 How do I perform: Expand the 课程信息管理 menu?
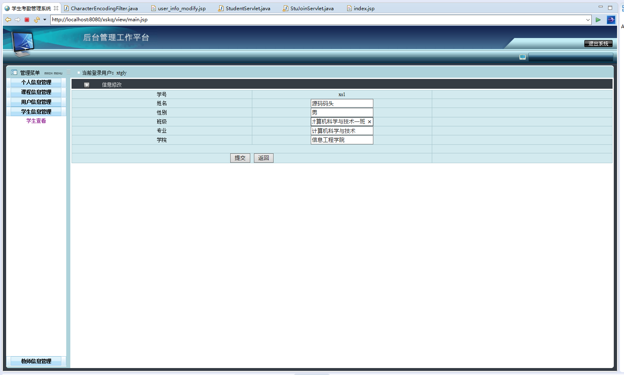(x=36, y=92)
